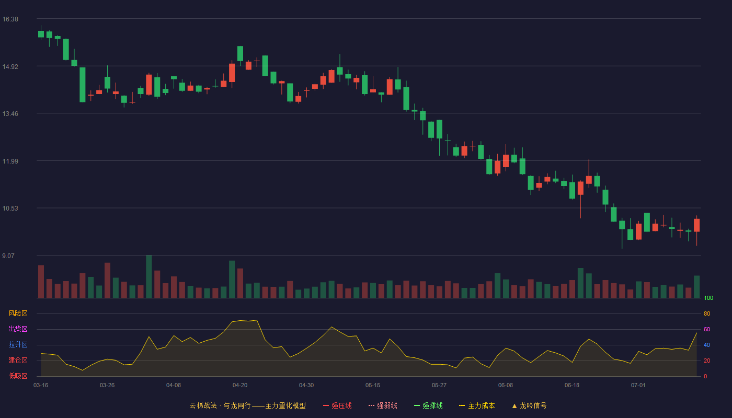Click the red 0 indicator scale value
The width and height of the screenshot is (732, 418).
click(705, 377)
